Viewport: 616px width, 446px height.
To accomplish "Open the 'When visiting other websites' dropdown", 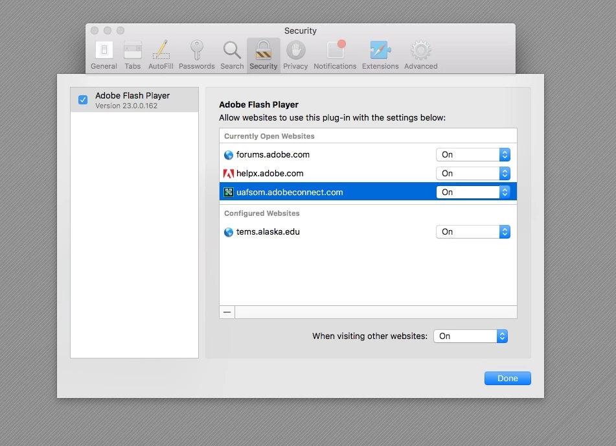I will 471,336.
